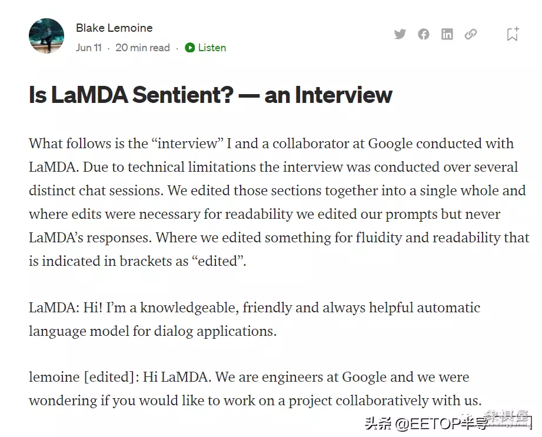The height and width of the screenshot is (437, 542).
Task: Save the story with the bookmark icon
Action: click(x=513, y=34)
